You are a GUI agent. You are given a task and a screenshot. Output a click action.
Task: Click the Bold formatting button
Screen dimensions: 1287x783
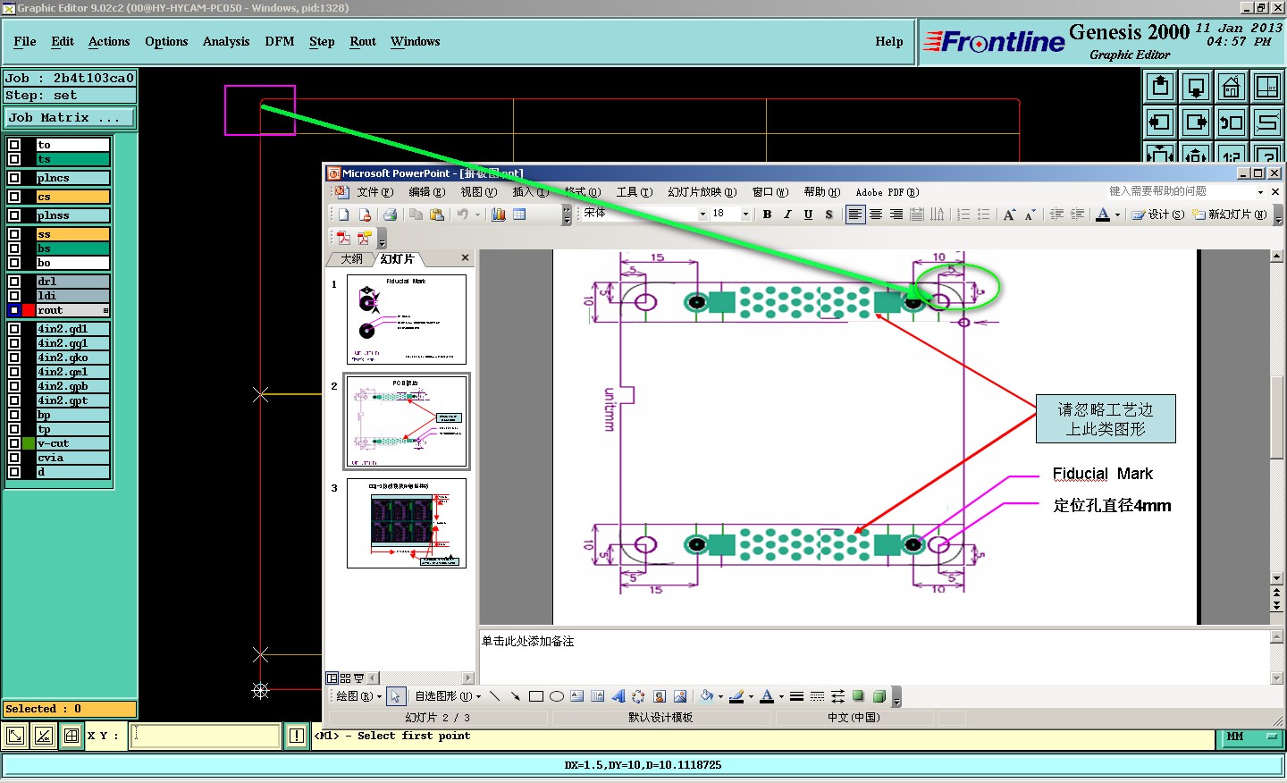[767, 215]
